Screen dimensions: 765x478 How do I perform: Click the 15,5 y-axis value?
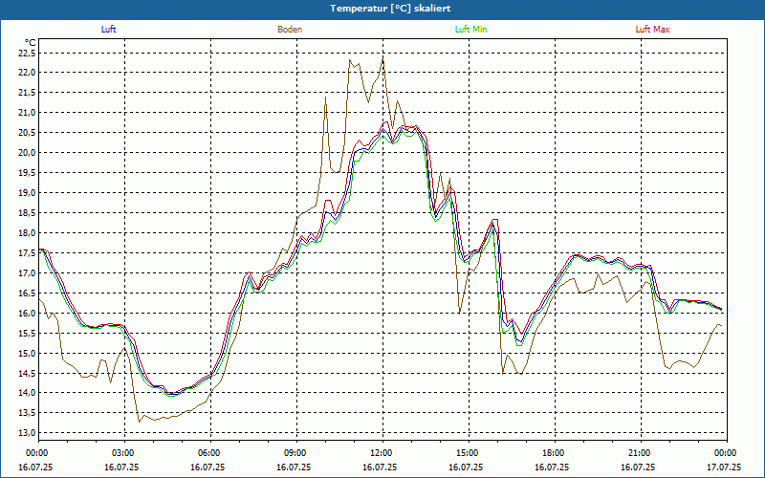coord(27,333)
